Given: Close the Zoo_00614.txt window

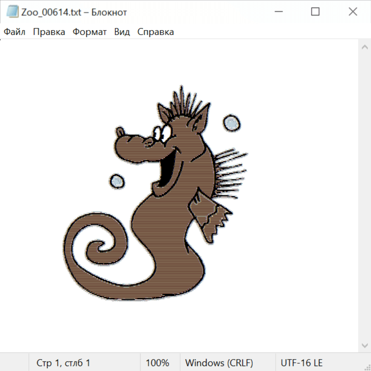Looking at the screenshot, I should click(352, 12).
